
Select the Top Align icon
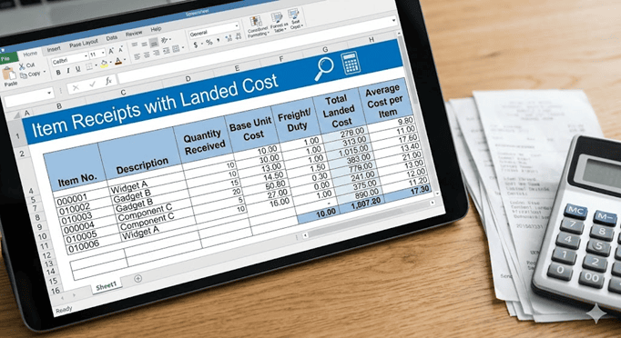click(134, 45)
